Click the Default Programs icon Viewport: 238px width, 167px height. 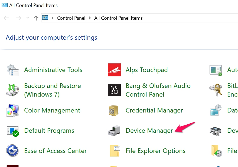[x=13, y=131]
